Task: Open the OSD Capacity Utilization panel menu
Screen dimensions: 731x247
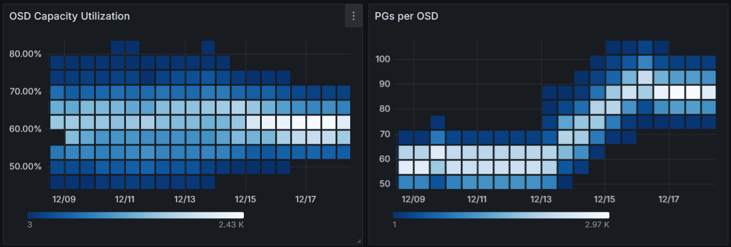Action: pos(354,16)
